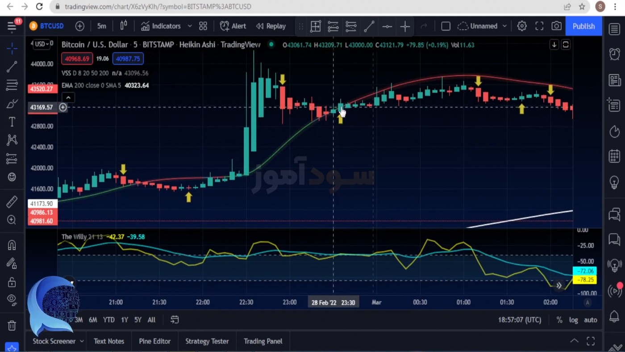Start bar Replay mode

click(x=271, y=26)
